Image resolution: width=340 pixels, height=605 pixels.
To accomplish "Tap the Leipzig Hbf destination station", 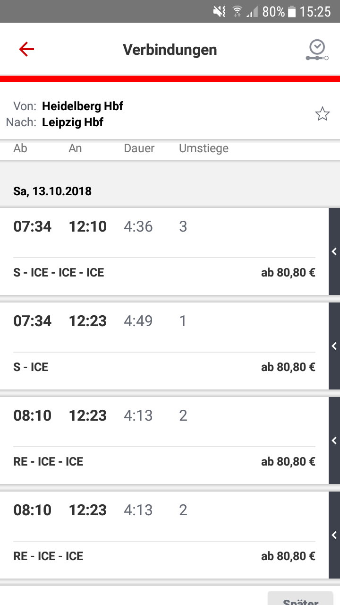I will coord(73,122).
